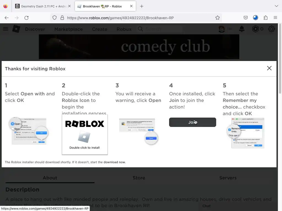Screen dimensions: 282x211
Task: Click the padlock site info icon
Action: coord(62,18)
